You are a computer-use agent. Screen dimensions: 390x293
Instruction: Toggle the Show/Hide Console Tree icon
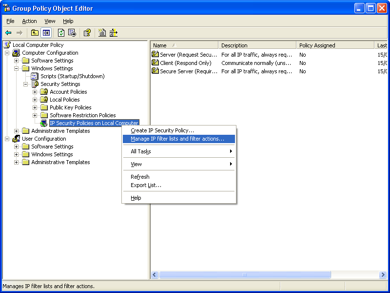pos(46,33)
